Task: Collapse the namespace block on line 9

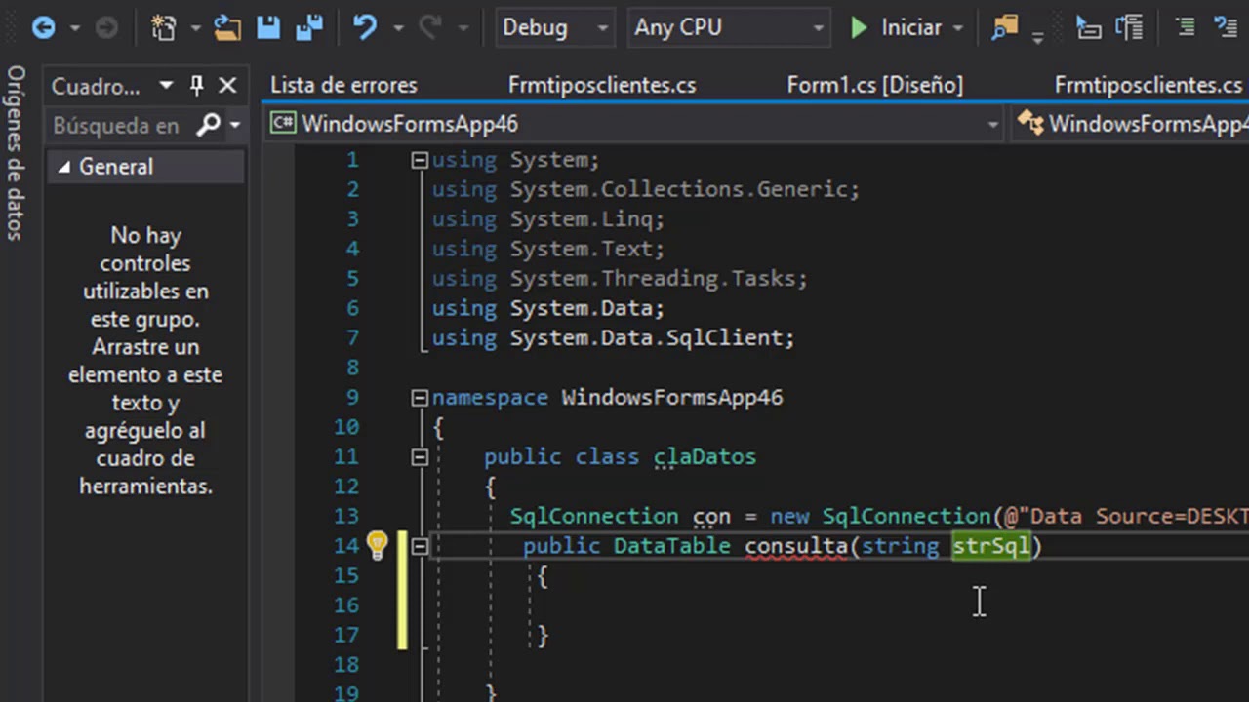Action: point(420,398)
